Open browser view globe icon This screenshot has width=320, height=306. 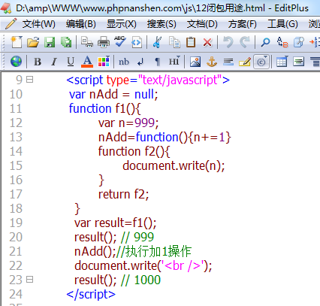(x=16, y=62)
